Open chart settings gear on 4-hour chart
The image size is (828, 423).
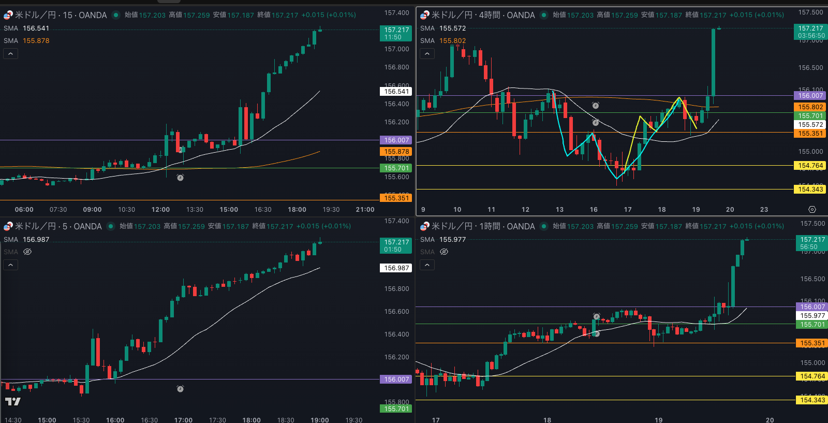tap(812, 210)
